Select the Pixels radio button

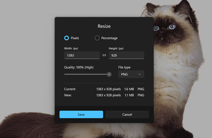click(67, 38)
